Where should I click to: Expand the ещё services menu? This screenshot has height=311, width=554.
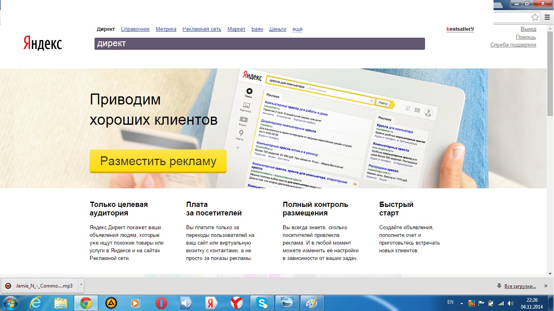[298, 29]
